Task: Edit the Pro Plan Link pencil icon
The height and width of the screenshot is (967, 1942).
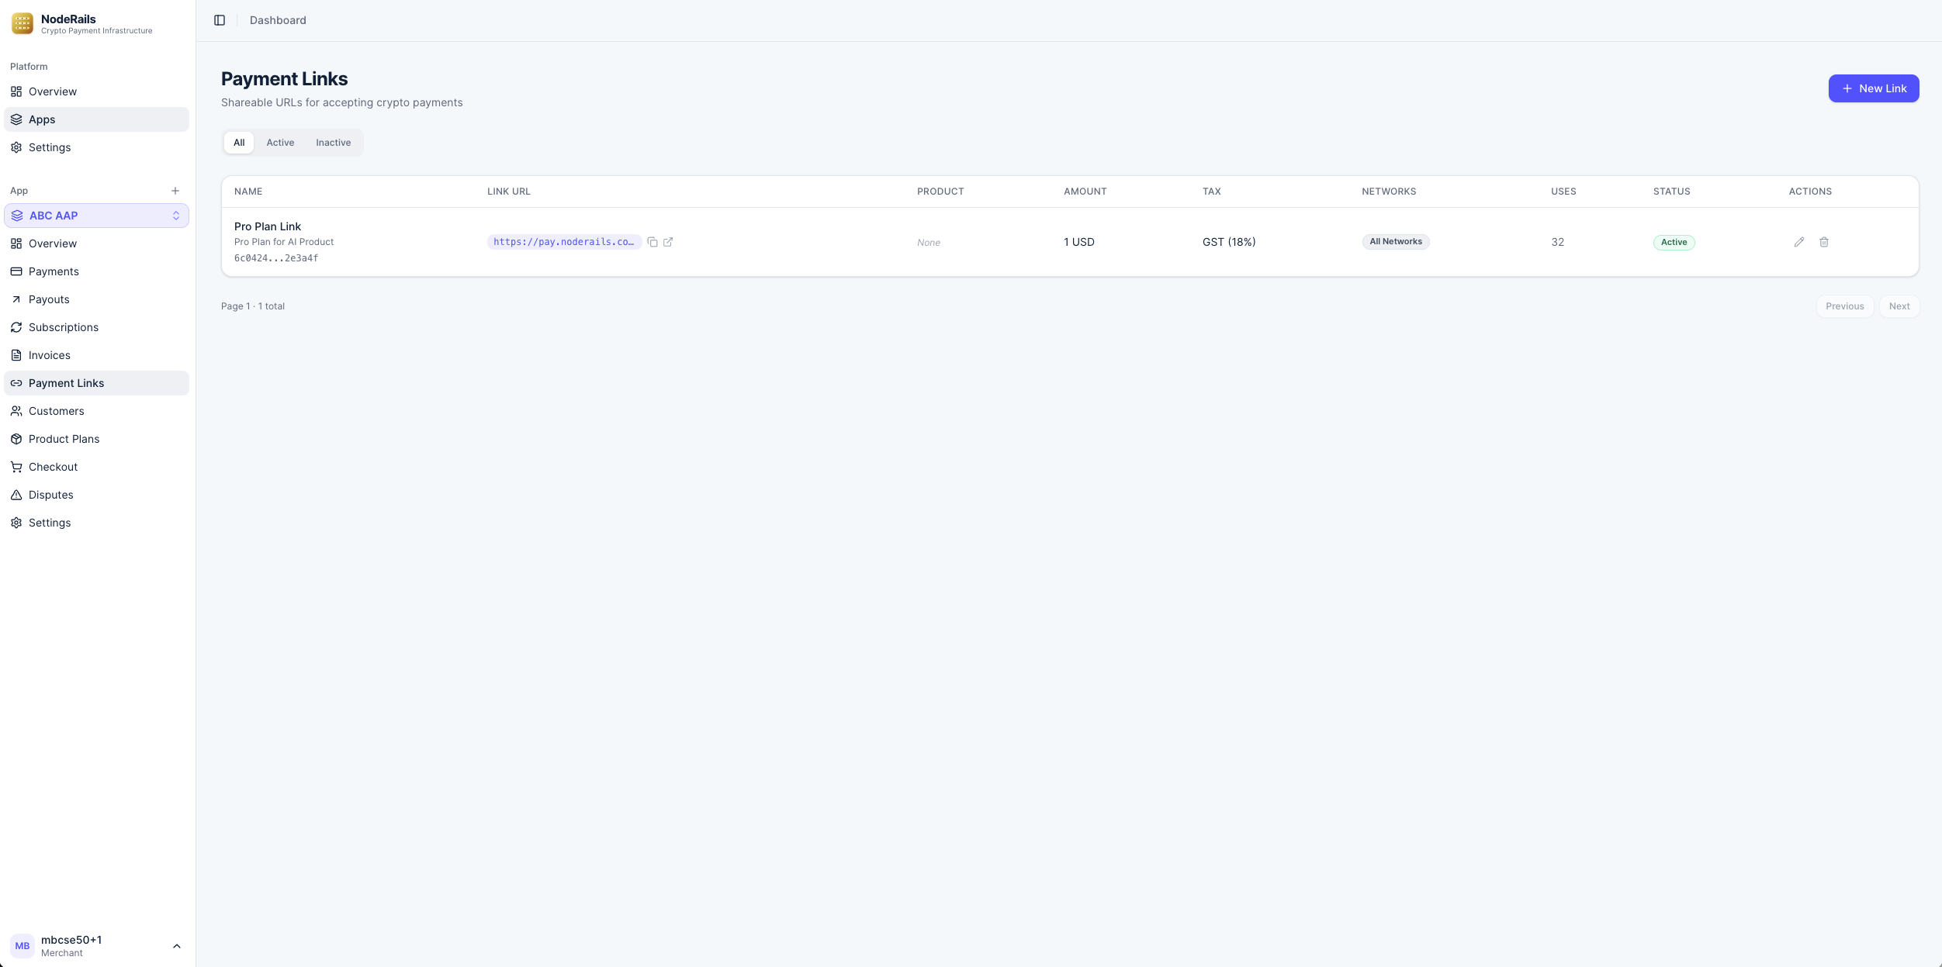Action: (1798, 242)
